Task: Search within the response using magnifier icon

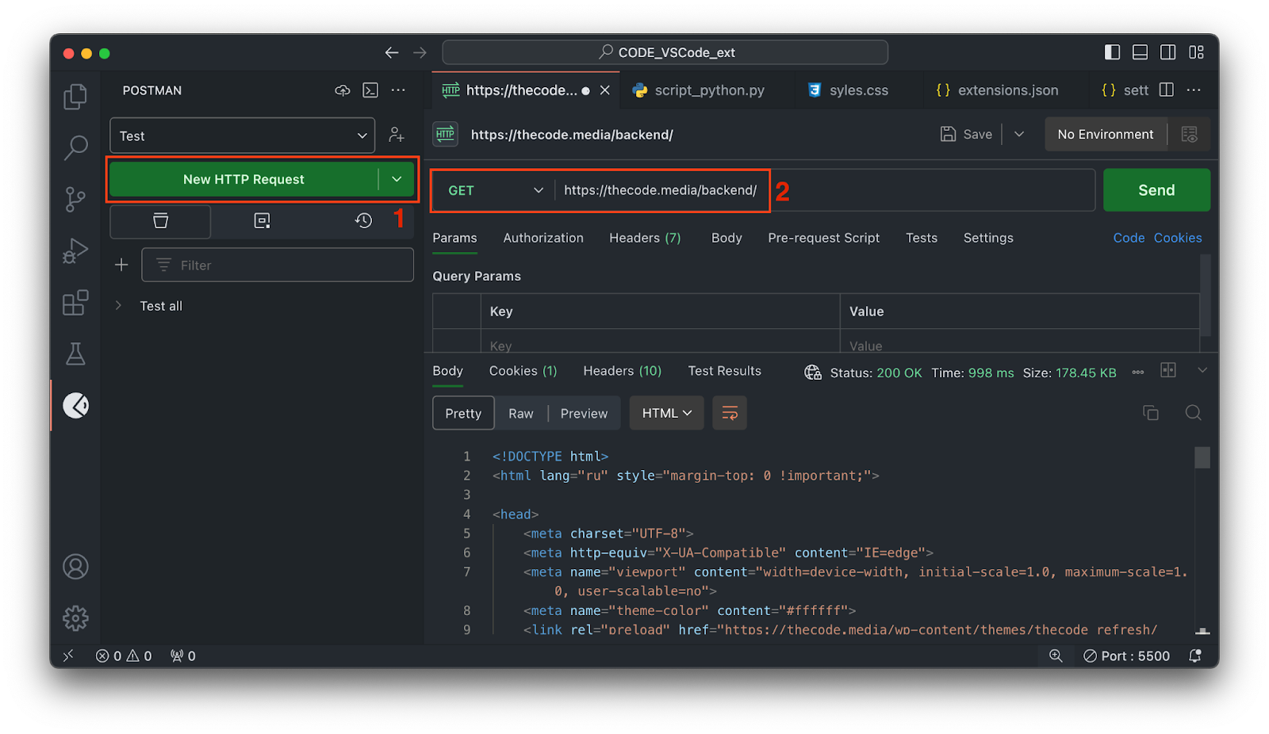Action: point(1193,413)
